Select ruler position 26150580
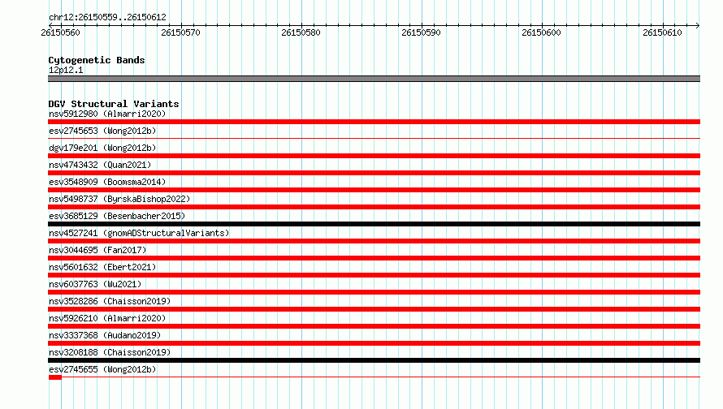Image resolution: width=723 pixels, height=409 pixels. pos(301,32)
